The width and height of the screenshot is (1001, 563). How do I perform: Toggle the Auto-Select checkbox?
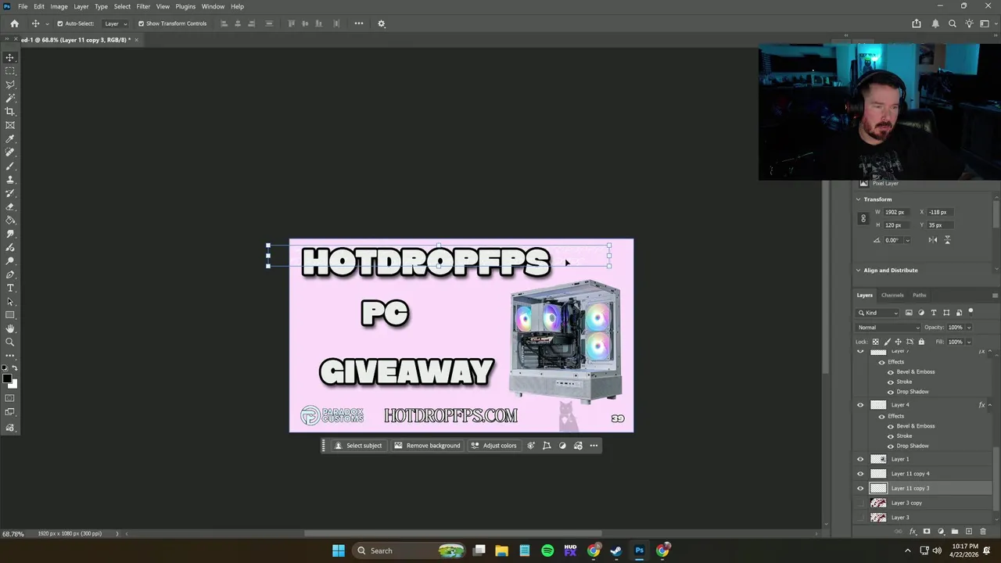[60, 23]
